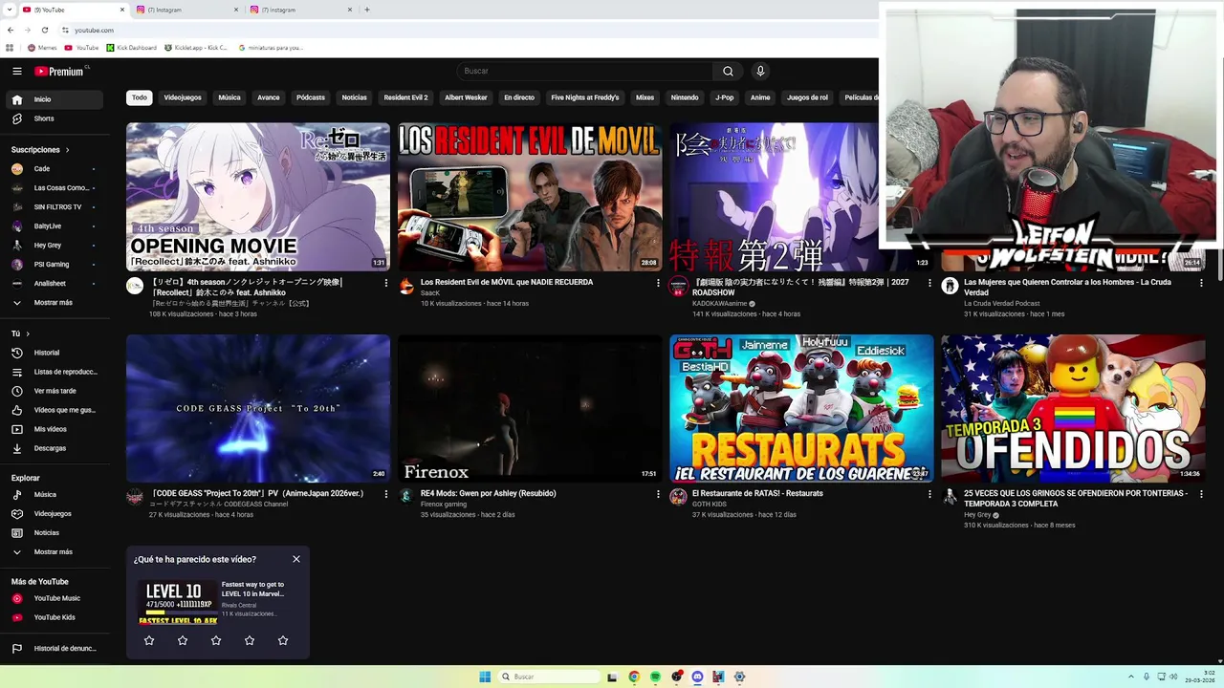Rate the video with the third star
This screenshot has height=688, width=1224.
pos(216,640)
